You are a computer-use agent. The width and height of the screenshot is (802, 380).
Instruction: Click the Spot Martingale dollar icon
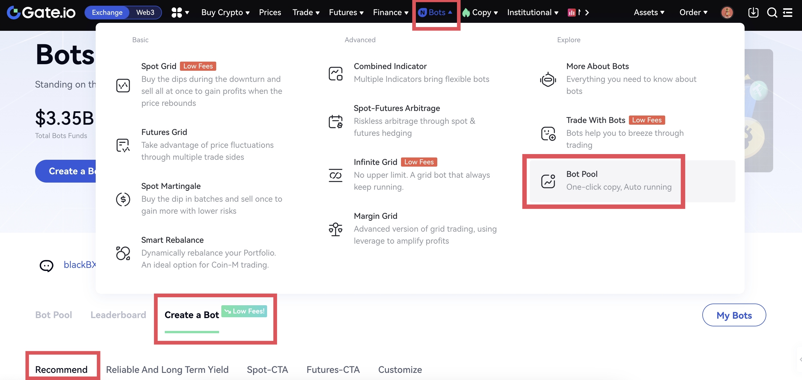(x=123, y=199)
